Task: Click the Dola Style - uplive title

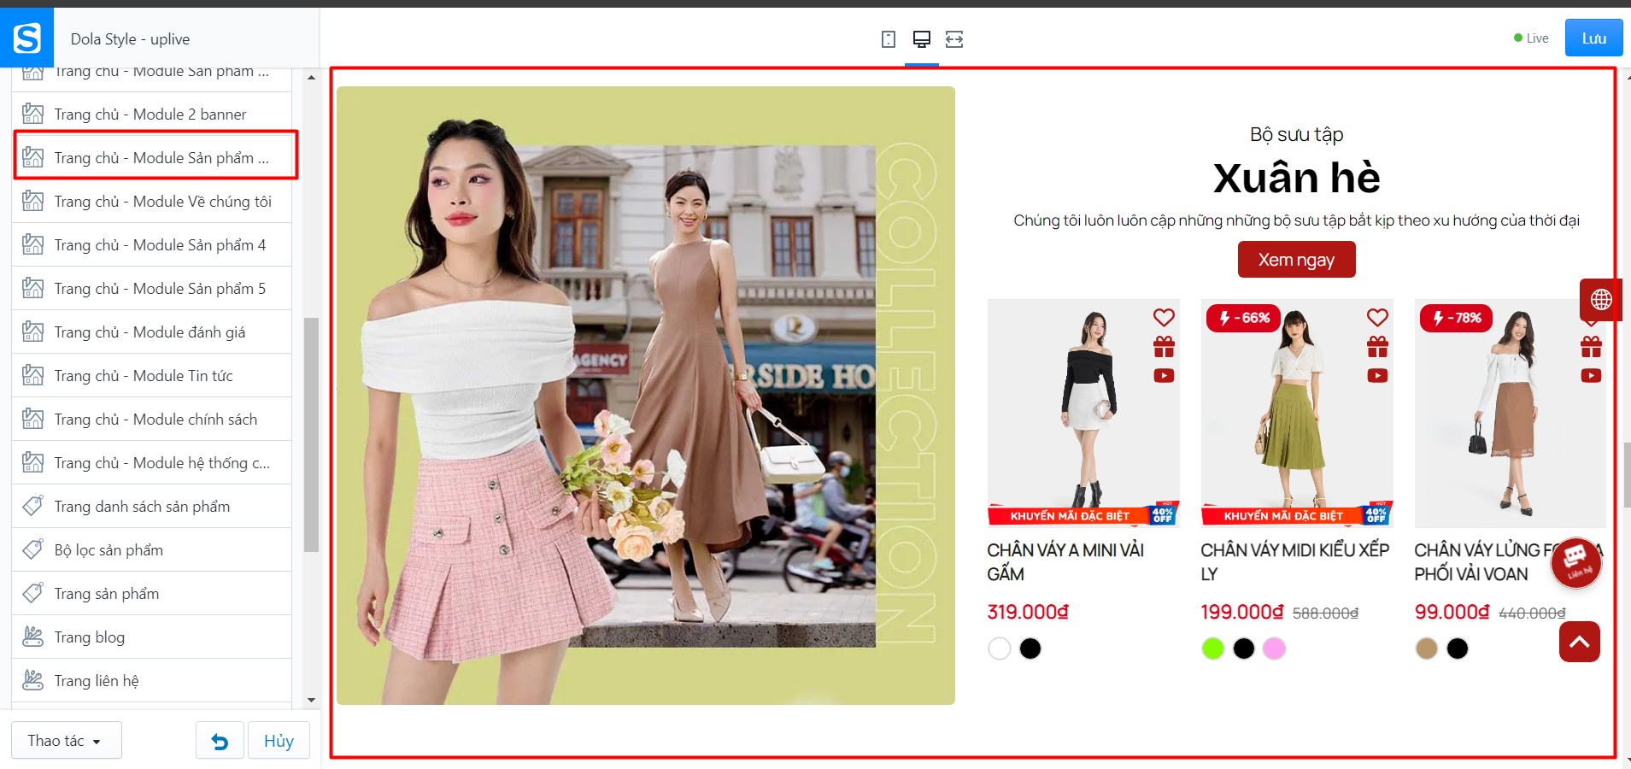Action: (130, 39)
